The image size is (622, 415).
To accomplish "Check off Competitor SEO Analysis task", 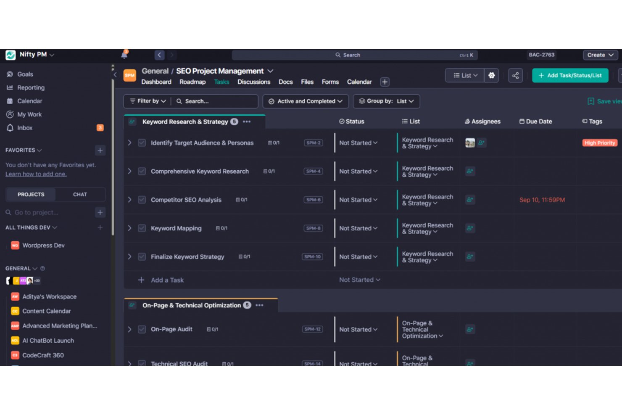I will point(142,200).
